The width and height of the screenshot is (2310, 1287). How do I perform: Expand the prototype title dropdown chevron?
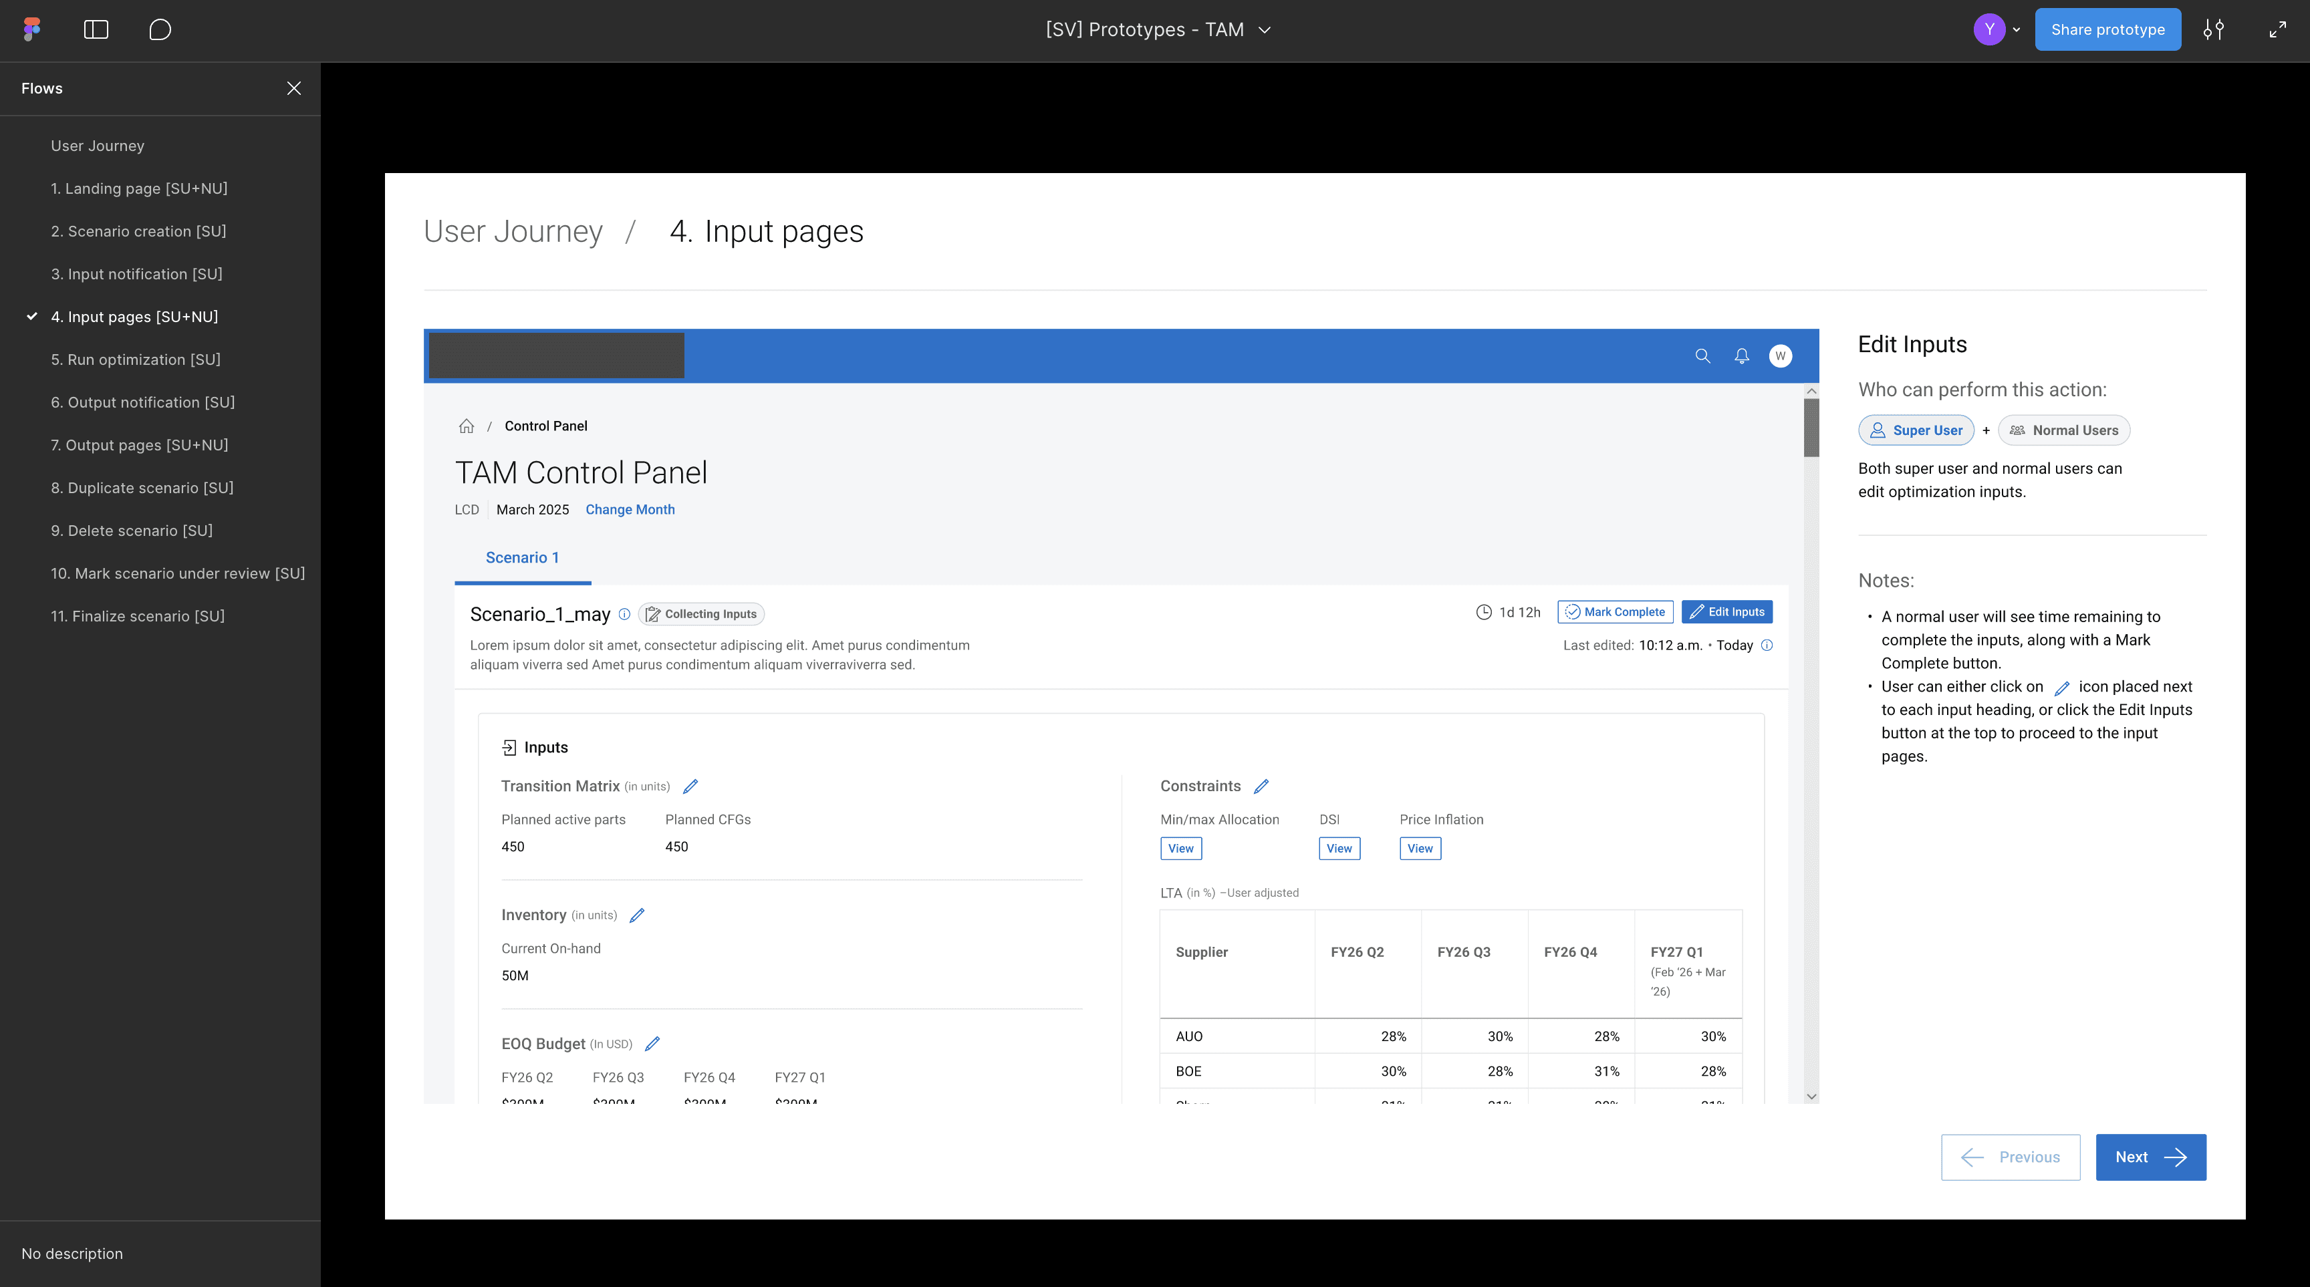(x=1265, y=29)
